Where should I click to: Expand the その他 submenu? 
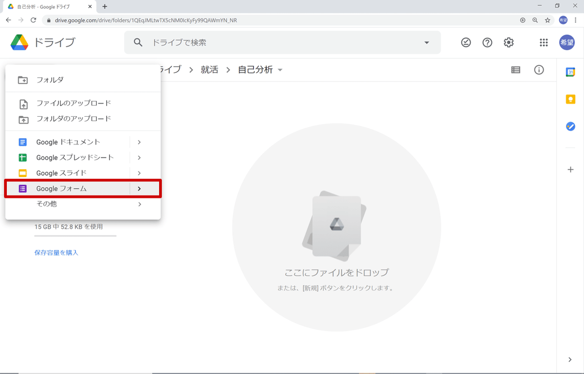139,204
